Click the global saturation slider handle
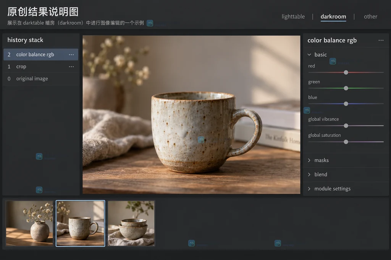The height and width of the screenshot is (260, 391). tap(346, 142)
